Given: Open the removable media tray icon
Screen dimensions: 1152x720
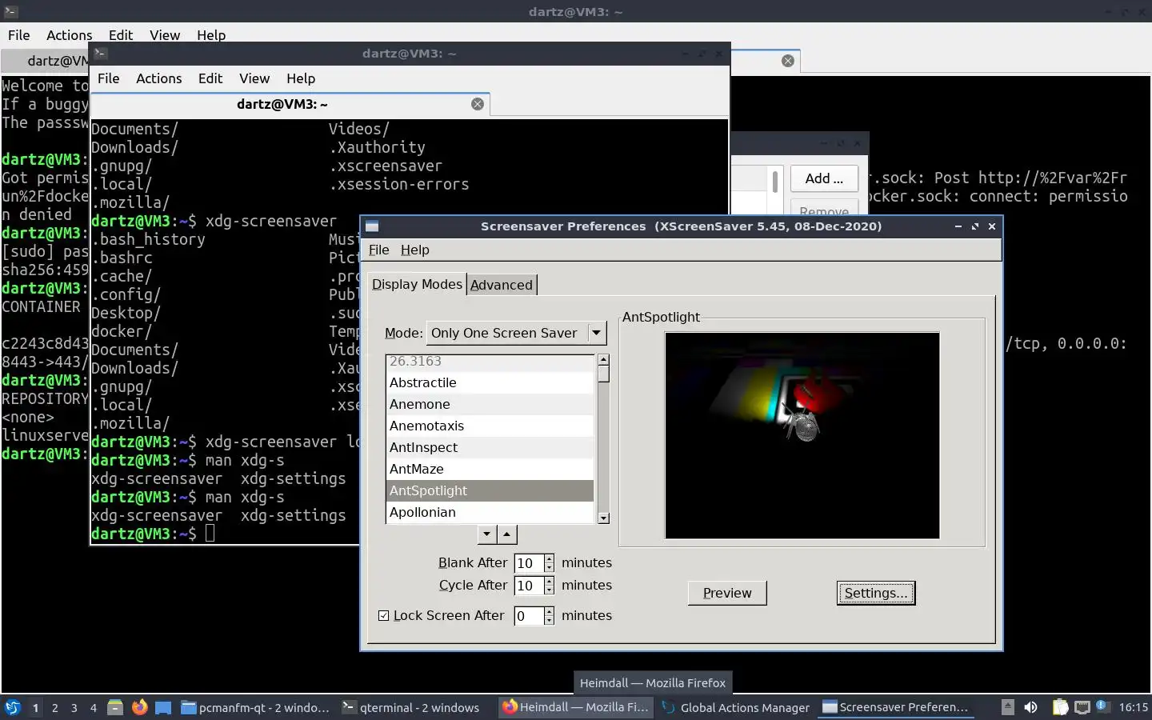Looking at the screenshot, I should pyautogui.click(x=1008, y=707).
